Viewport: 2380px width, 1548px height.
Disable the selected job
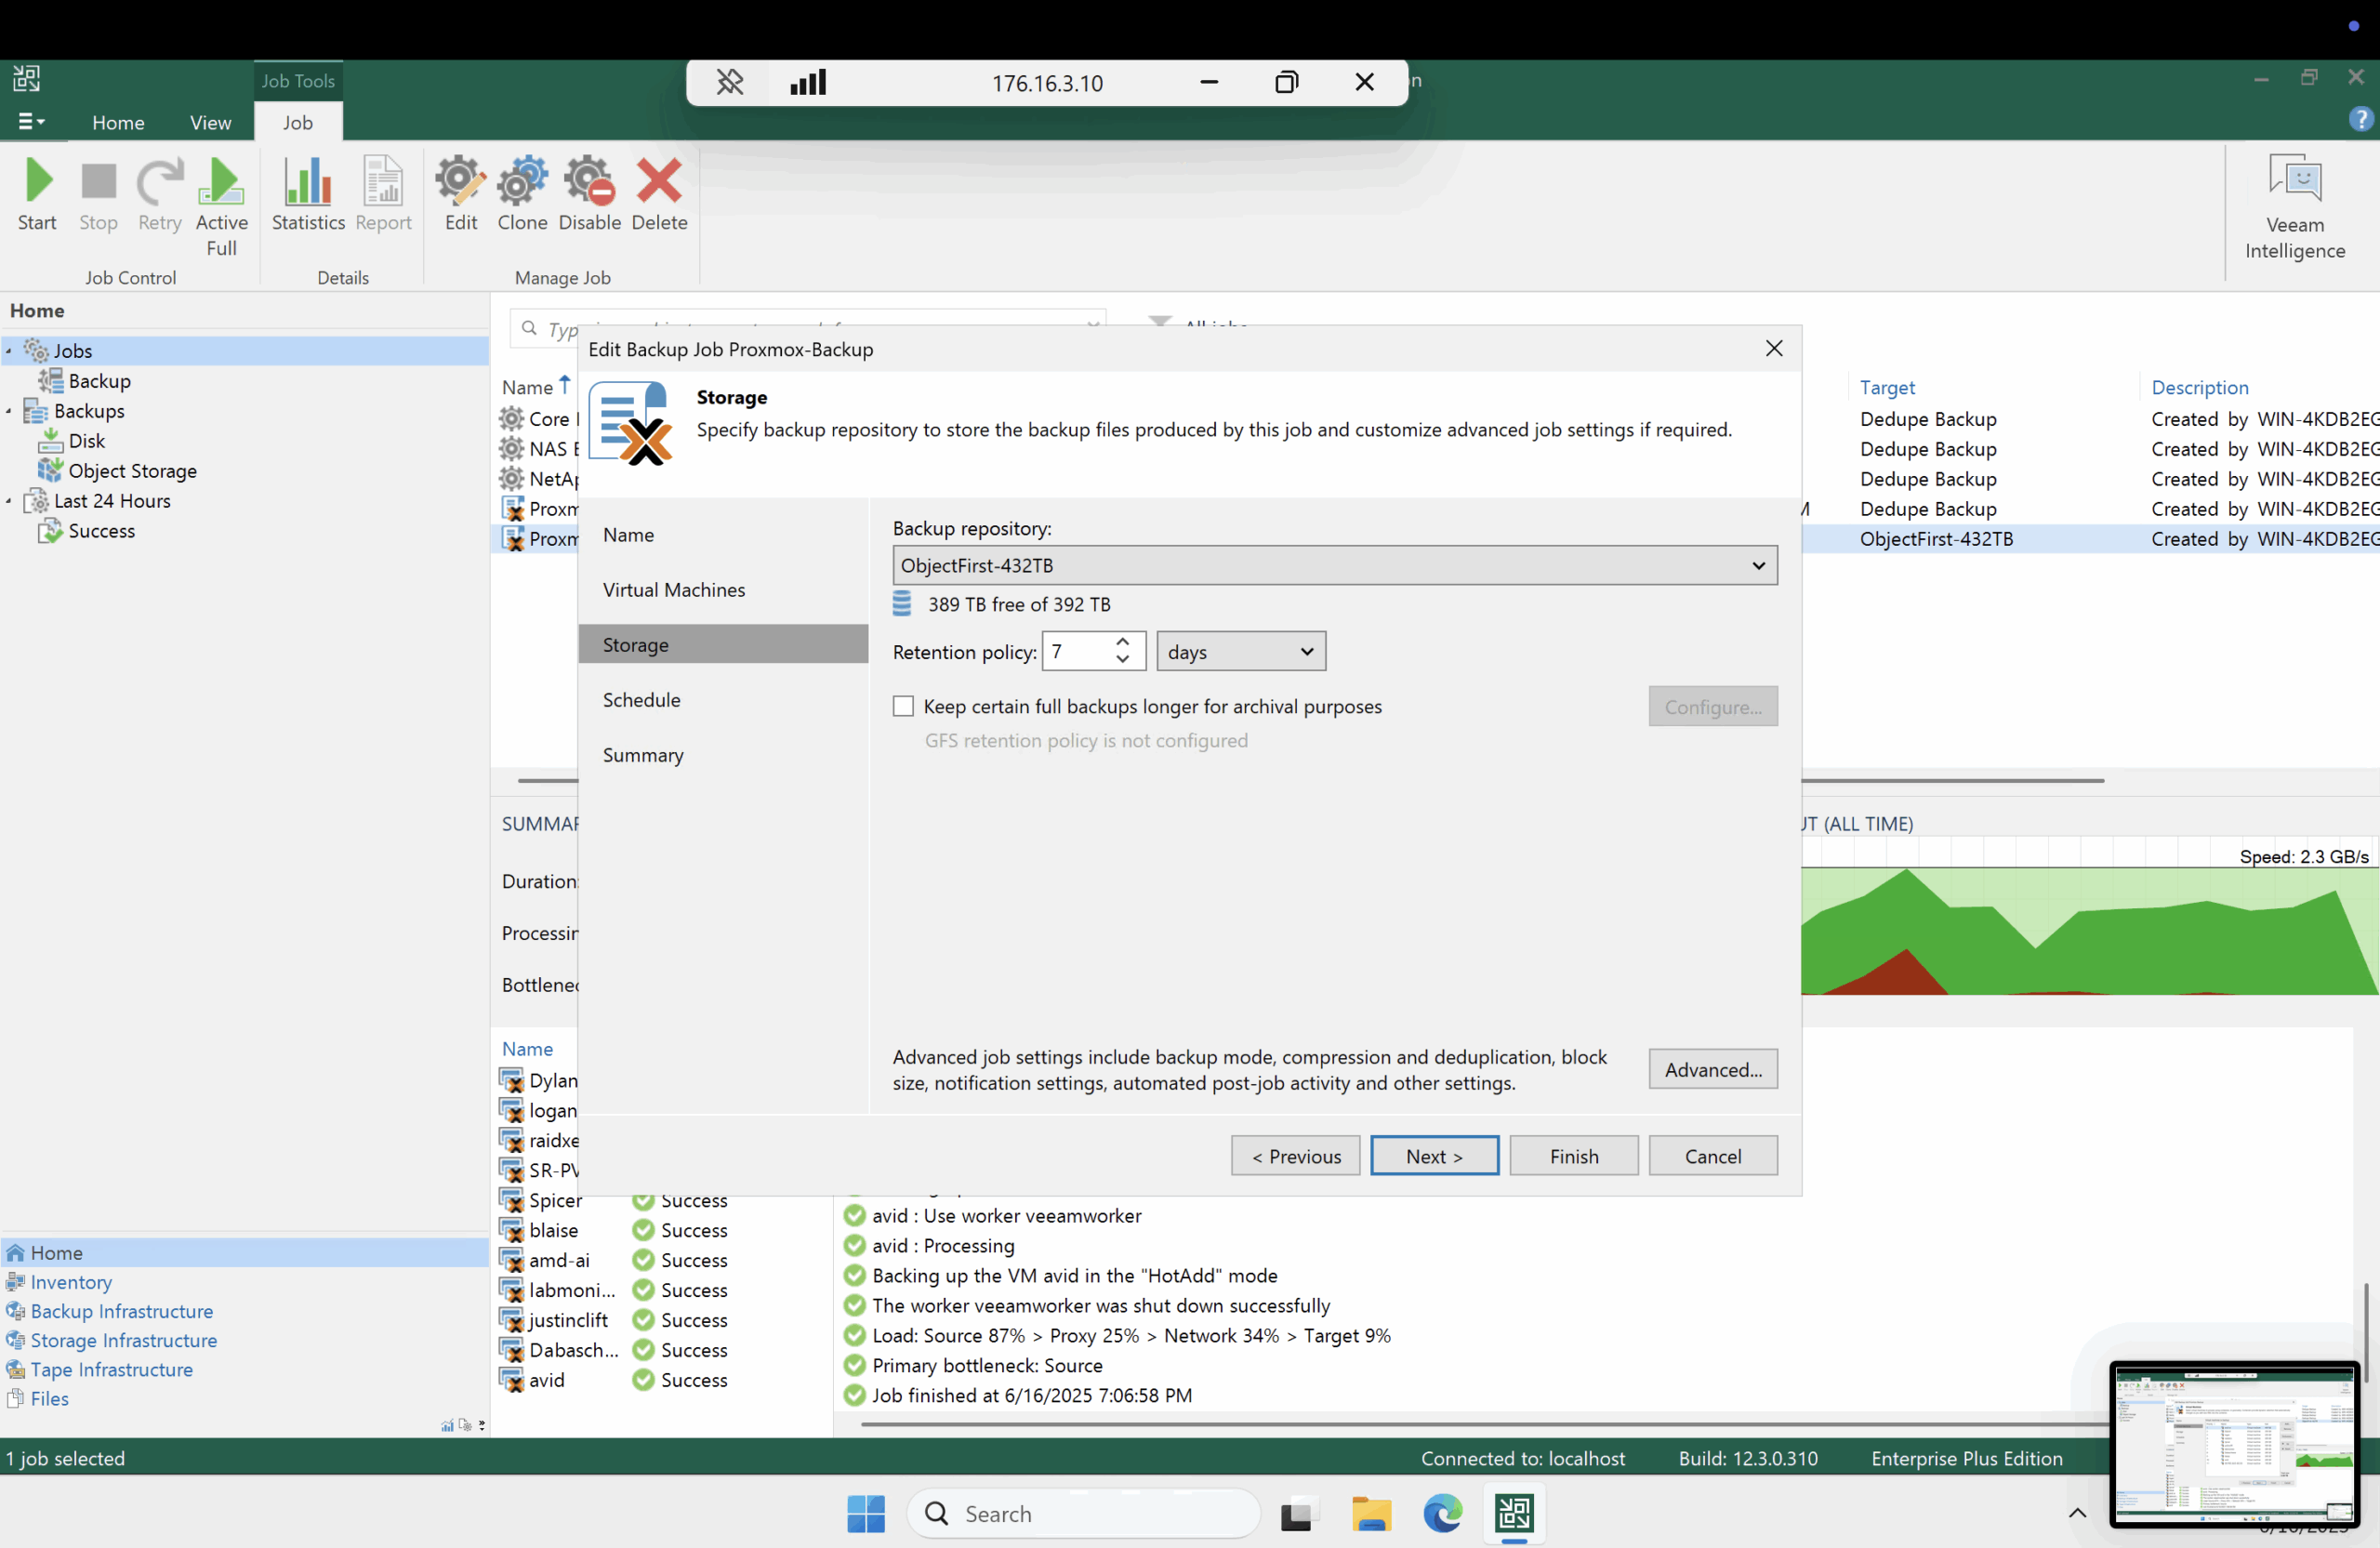(x=589, y=195)
